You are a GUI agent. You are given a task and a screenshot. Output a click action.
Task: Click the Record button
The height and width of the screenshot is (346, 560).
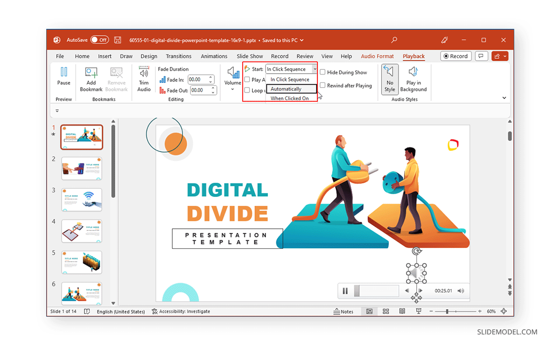point(456,56)
